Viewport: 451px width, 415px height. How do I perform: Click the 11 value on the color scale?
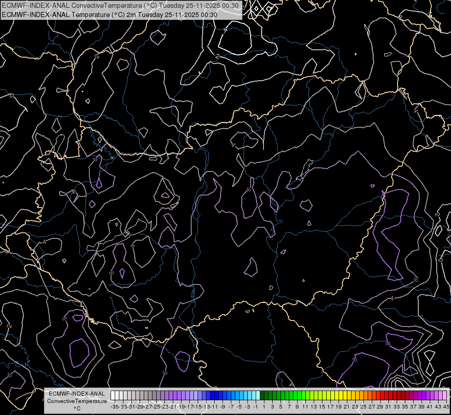[x=305, y=407]
